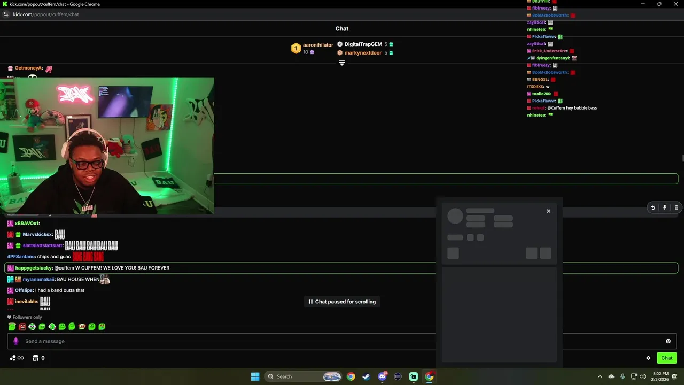Click the green Chat send button
The width and height of the screenshot is (684, 385).
tap(667, 358)
